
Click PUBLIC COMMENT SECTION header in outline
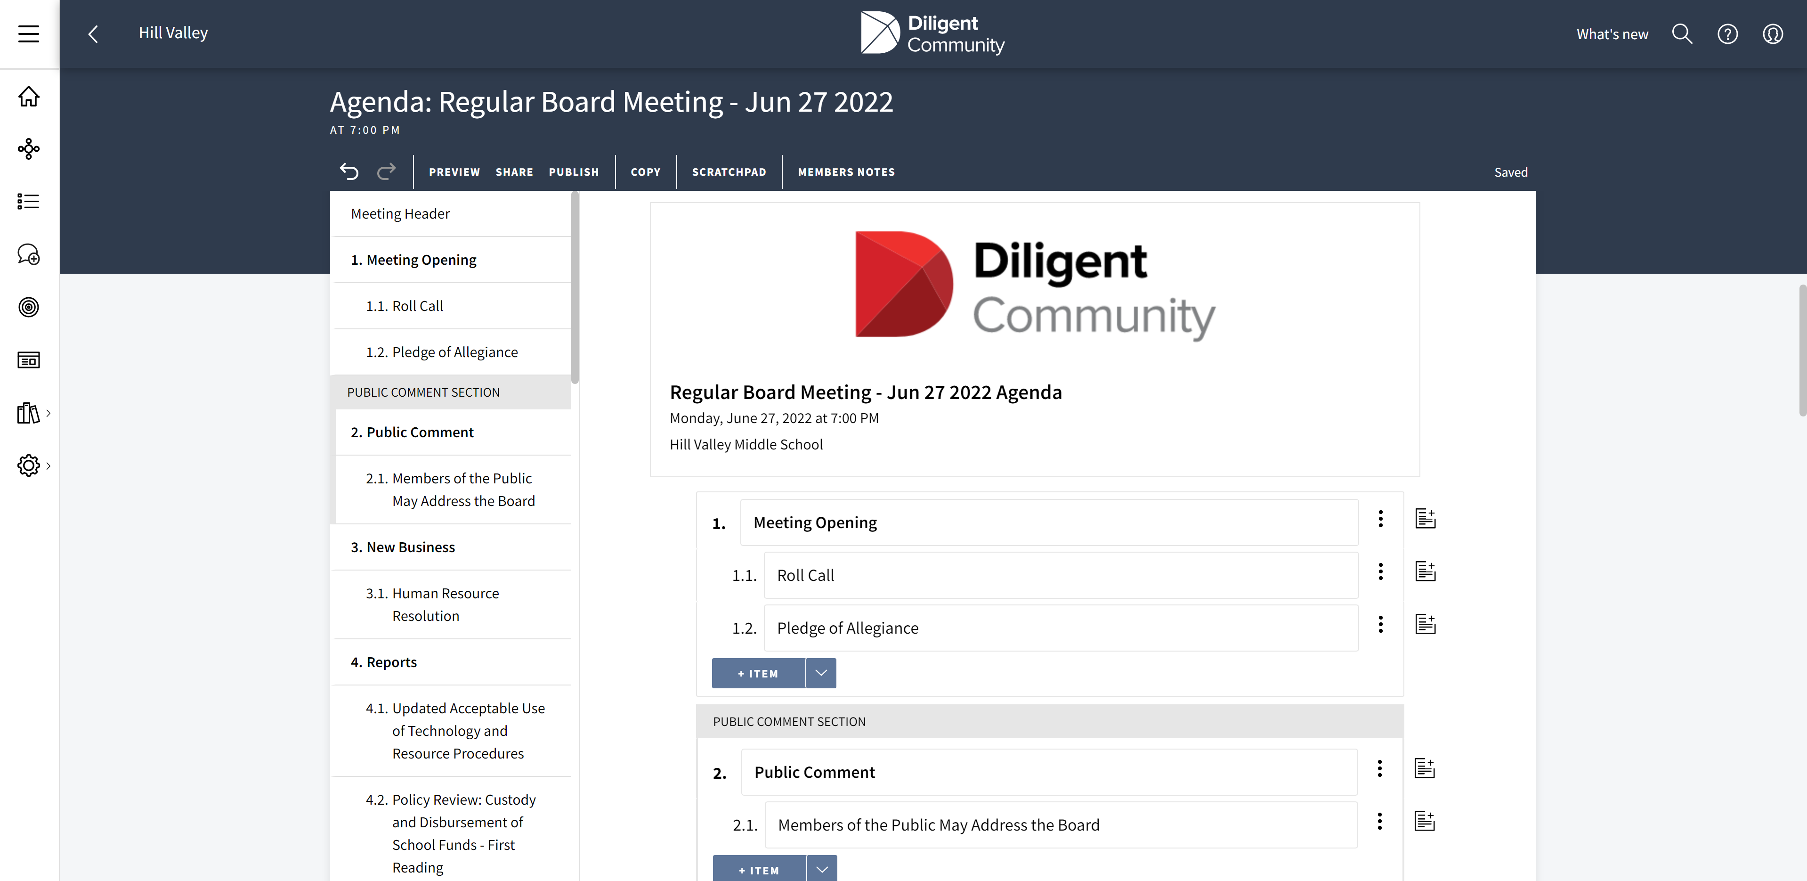(450, 392)
